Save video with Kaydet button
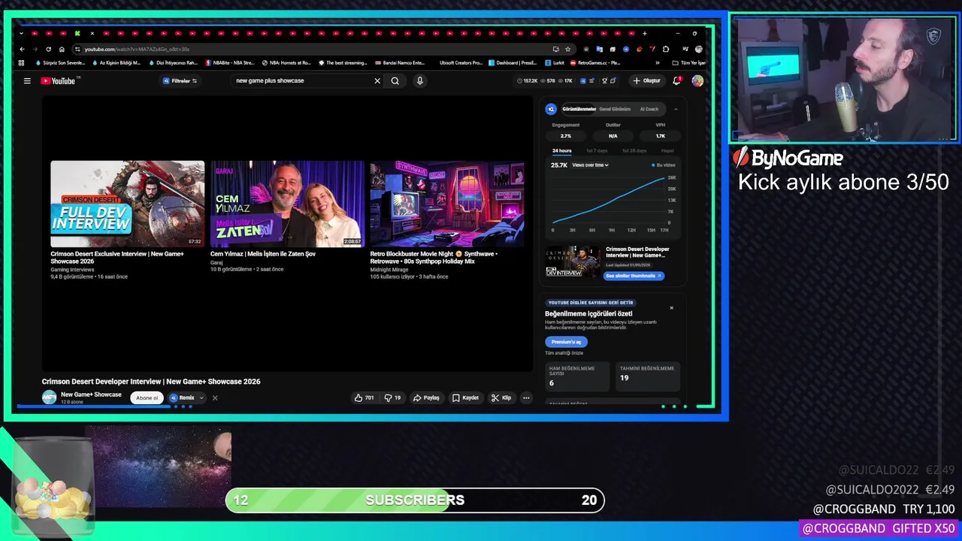Image resolution: width=962 pixels, height=541 pixels. point(465,398)
